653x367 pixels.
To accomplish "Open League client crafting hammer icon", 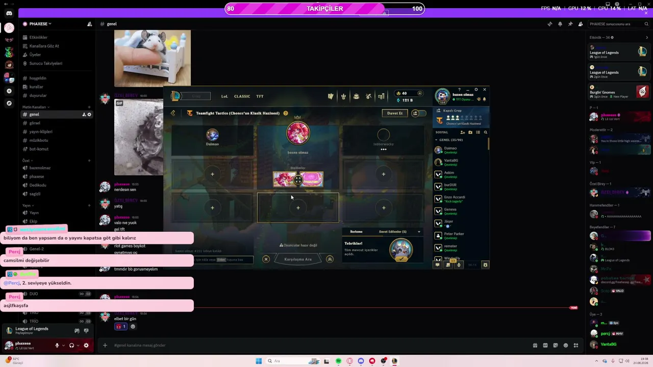I will (368, 96).
